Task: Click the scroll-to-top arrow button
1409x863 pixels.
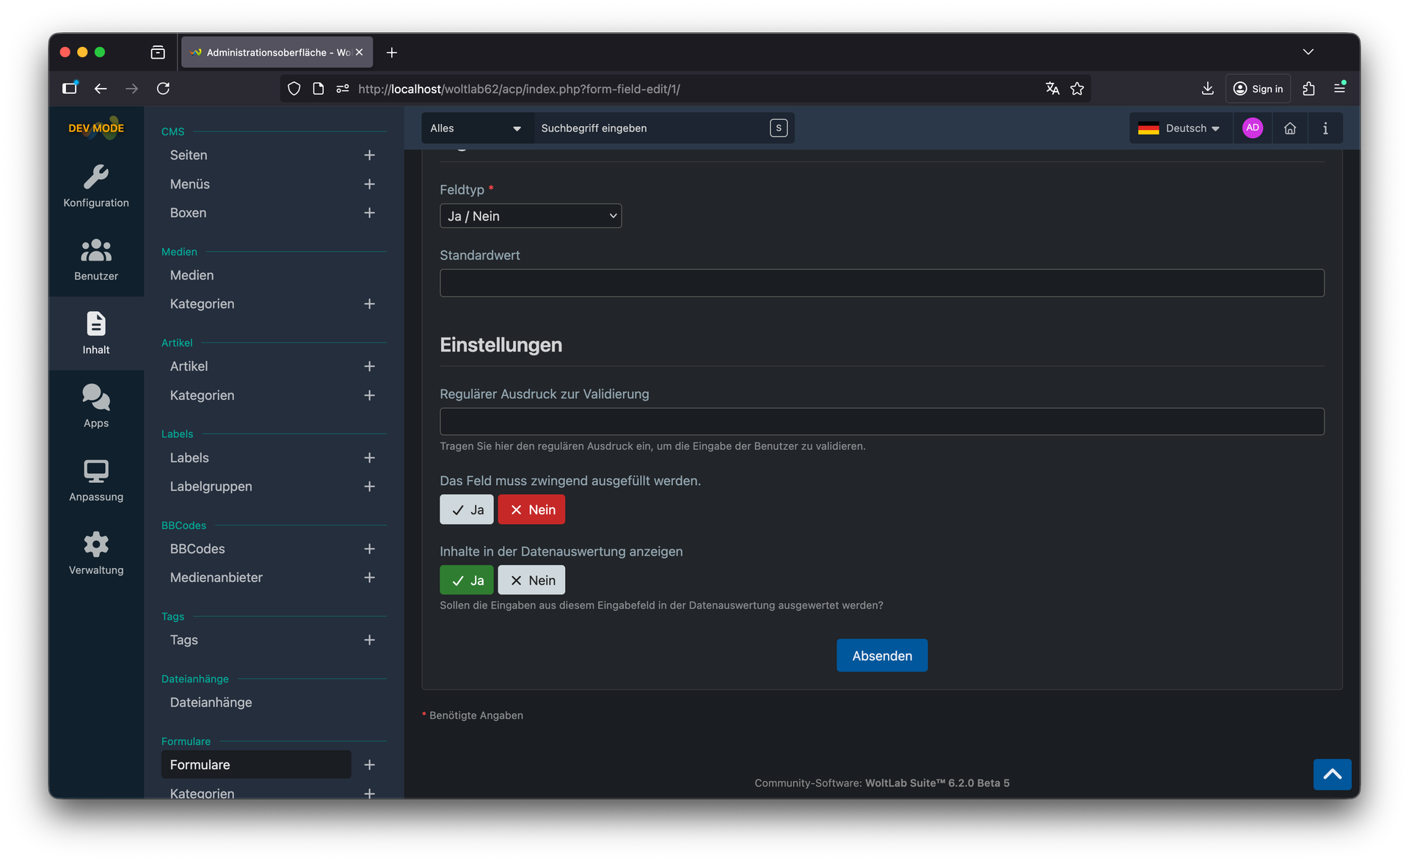Action: coord(1332,774)
